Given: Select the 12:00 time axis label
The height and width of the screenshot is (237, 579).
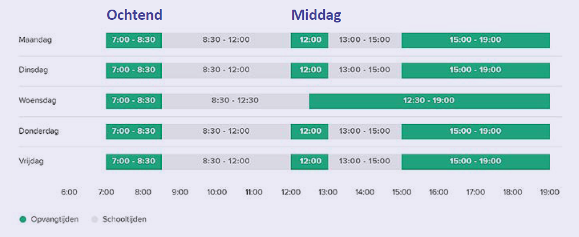Looking at the screenshot, I should [291, 192].
